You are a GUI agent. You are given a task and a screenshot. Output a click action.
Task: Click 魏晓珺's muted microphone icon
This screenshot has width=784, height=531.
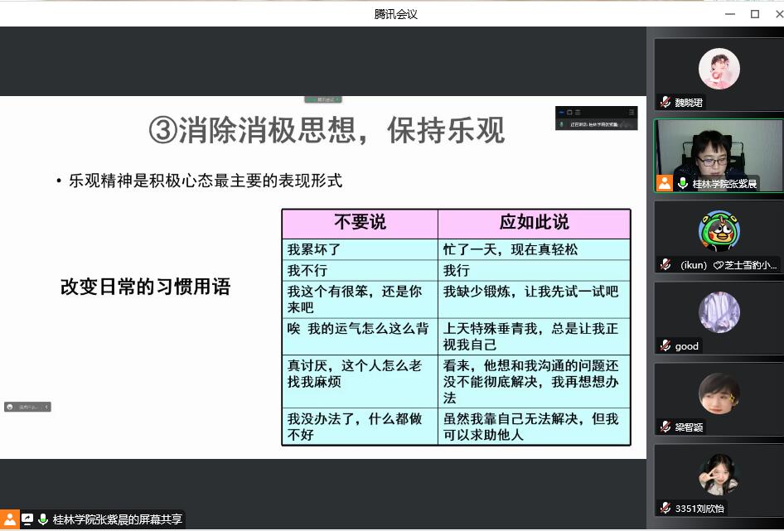665,103
